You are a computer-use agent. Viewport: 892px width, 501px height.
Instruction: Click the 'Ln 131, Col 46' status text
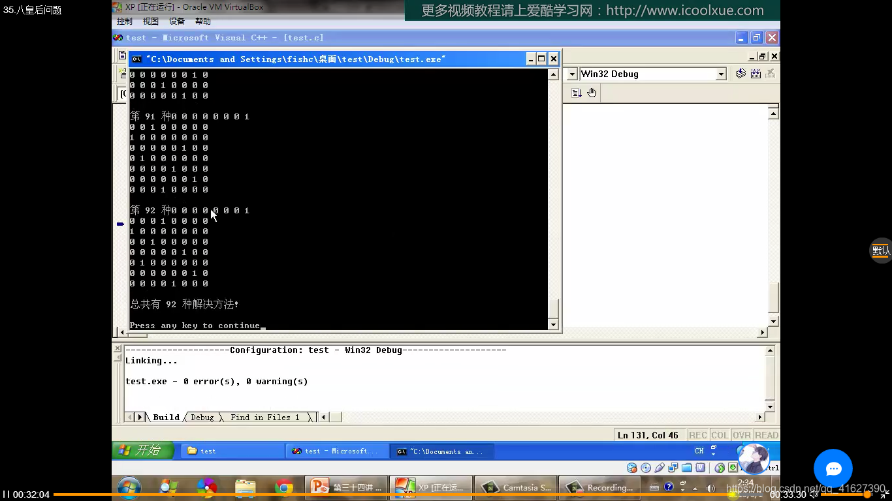648,435
